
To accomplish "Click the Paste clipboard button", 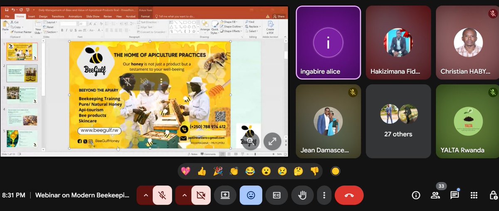I will pyautogui.click(x=5, y=27).
